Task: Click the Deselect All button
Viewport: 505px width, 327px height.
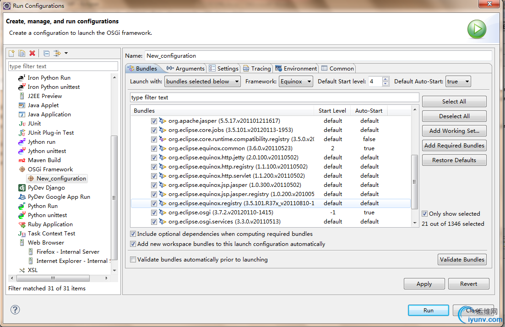Action: point(454,116)
